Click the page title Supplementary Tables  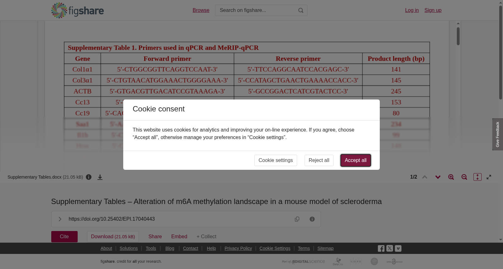pos(216,202)
